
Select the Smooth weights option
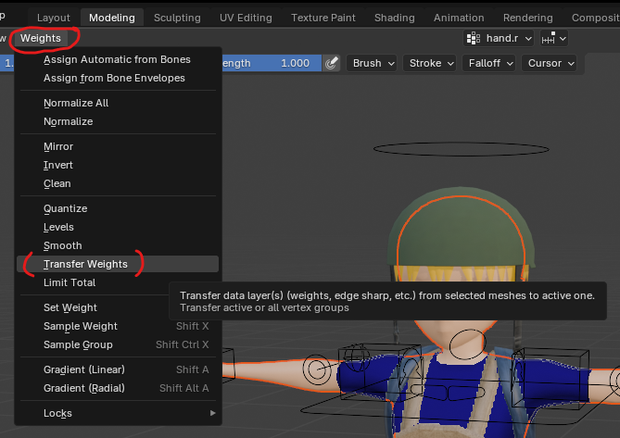tap(63, 245)
